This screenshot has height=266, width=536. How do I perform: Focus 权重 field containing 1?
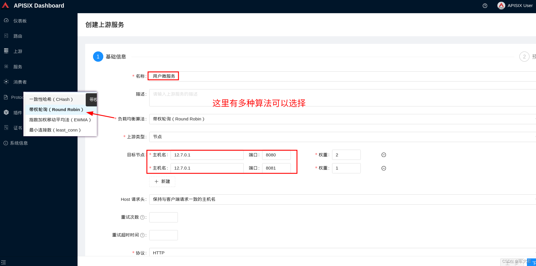(346, 168)
